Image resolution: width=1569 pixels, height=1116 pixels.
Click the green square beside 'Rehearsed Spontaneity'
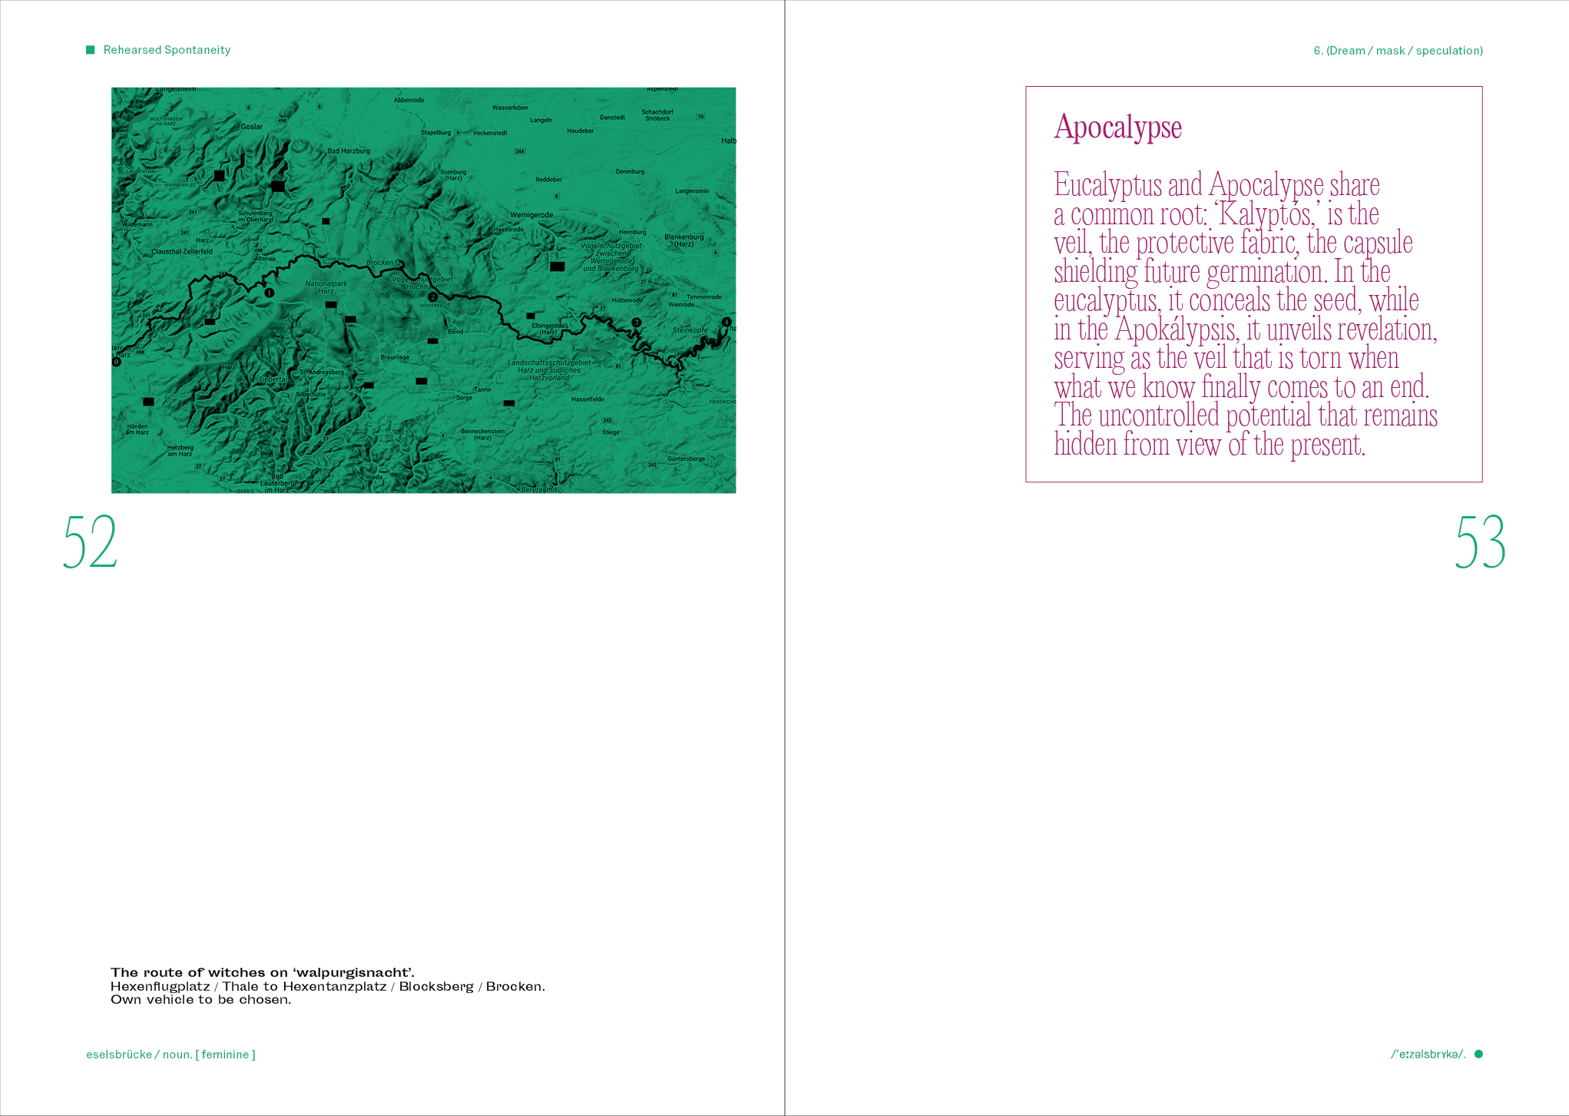(90, 50)
